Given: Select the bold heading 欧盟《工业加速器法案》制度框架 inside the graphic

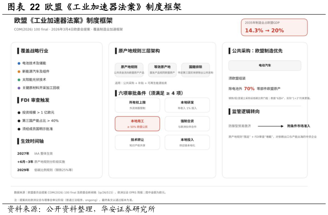Looking at the screenshot, I should [63, 20].
